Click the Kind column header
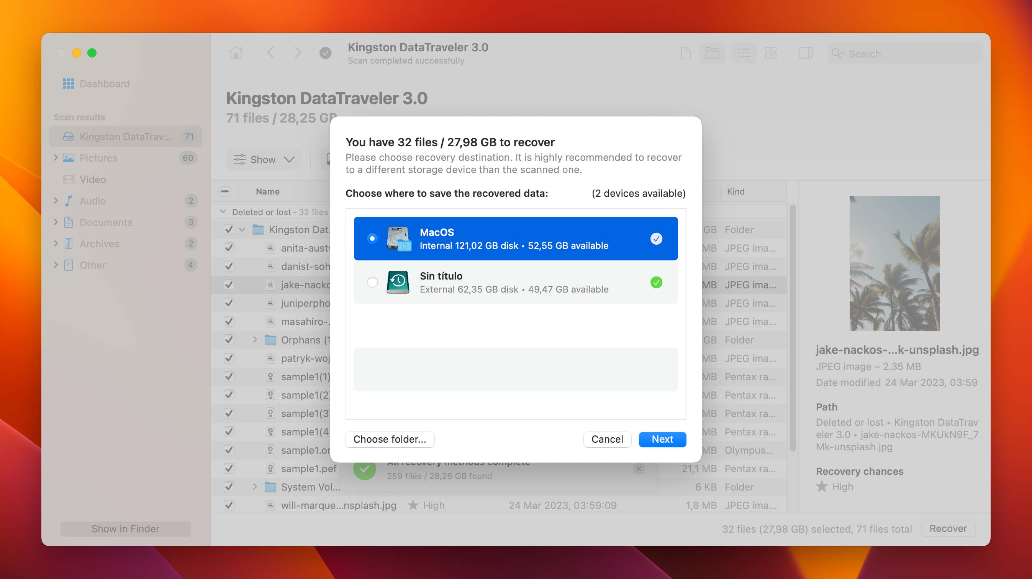This screenshot has width=1032, height=579. 736,191
